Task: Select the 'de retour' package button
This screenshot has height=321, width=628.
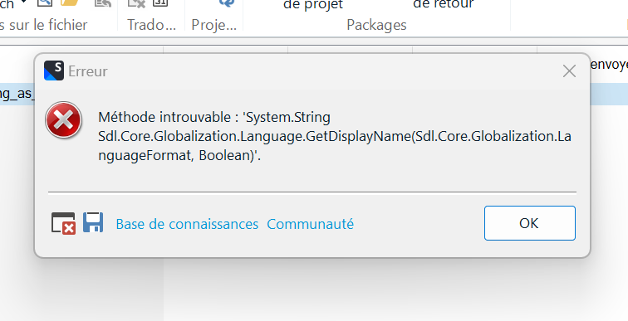Action: click(444, 4)
